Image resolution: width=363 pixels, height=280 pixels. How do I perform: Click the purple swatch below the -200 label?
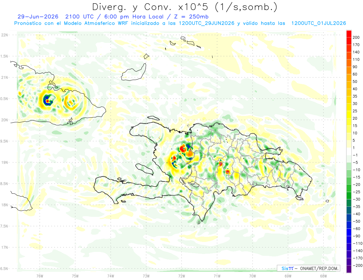pos(349,269)
